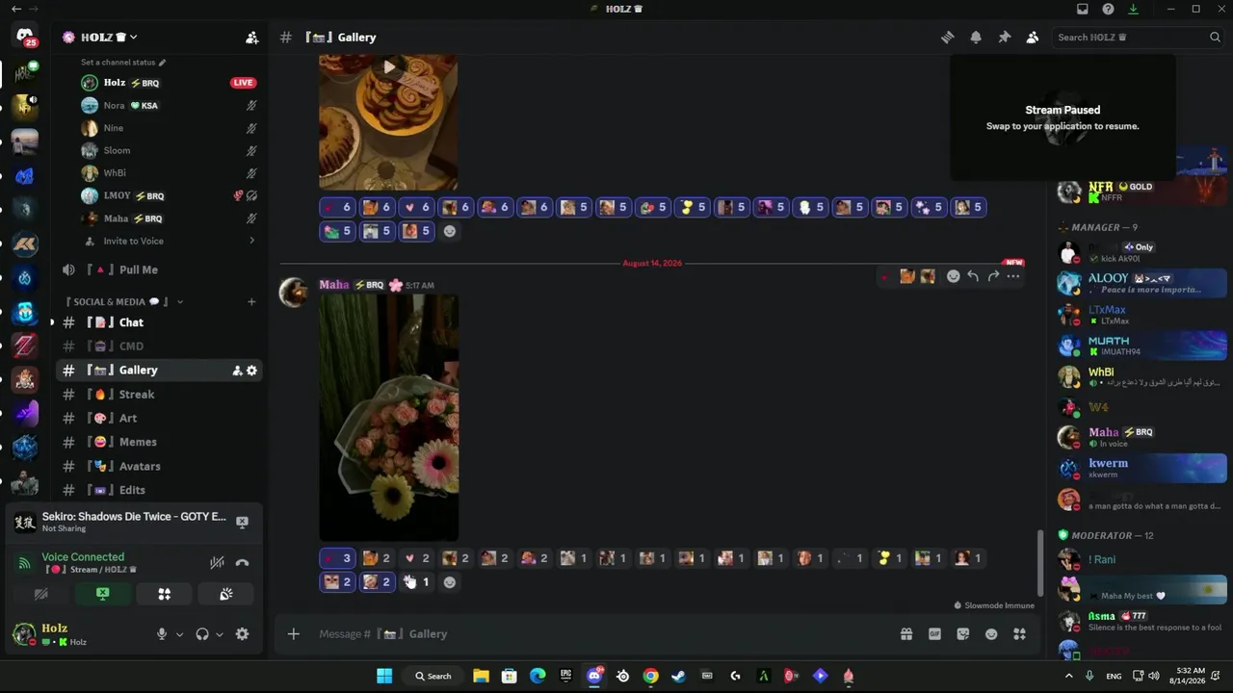This screenshot has width=1233, height=693.
Task: Open the apps launcher in message bar
Action: [x=1019, y=633]
